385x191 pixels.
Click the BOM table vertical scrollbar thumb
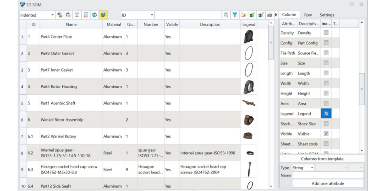click(x=271, y=43)
